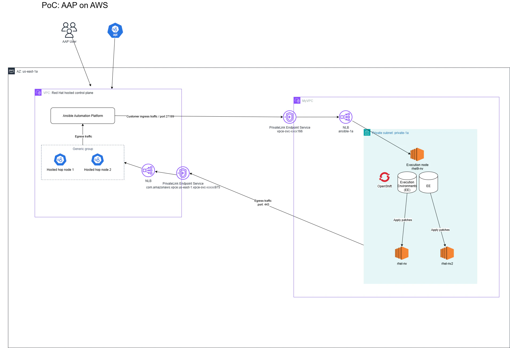Select the Customer ingress traffic port 27199 label

click(x=150, y=116)
